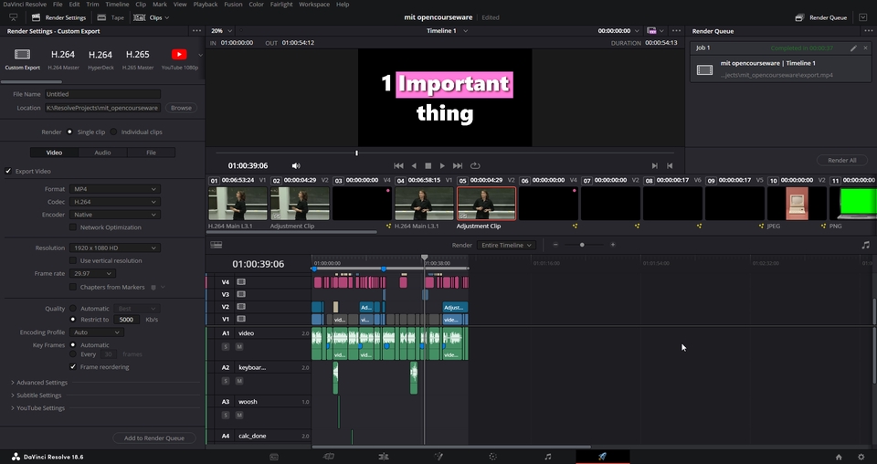
Task: Click the Tape toolbar button
Action: coord(111,17)
